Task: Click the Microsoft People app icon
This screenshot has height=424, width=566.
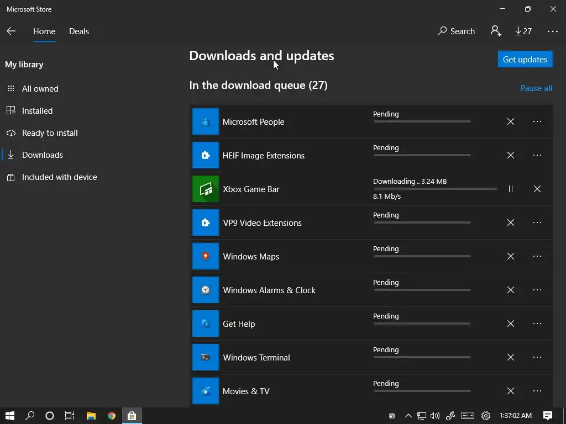Action: click(206, 121)
